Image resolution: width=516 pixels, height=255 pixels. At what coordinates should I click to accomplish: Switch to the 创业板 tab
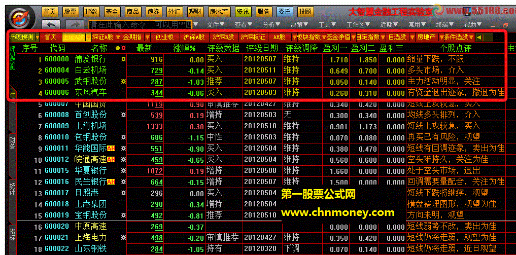point(164,37)
